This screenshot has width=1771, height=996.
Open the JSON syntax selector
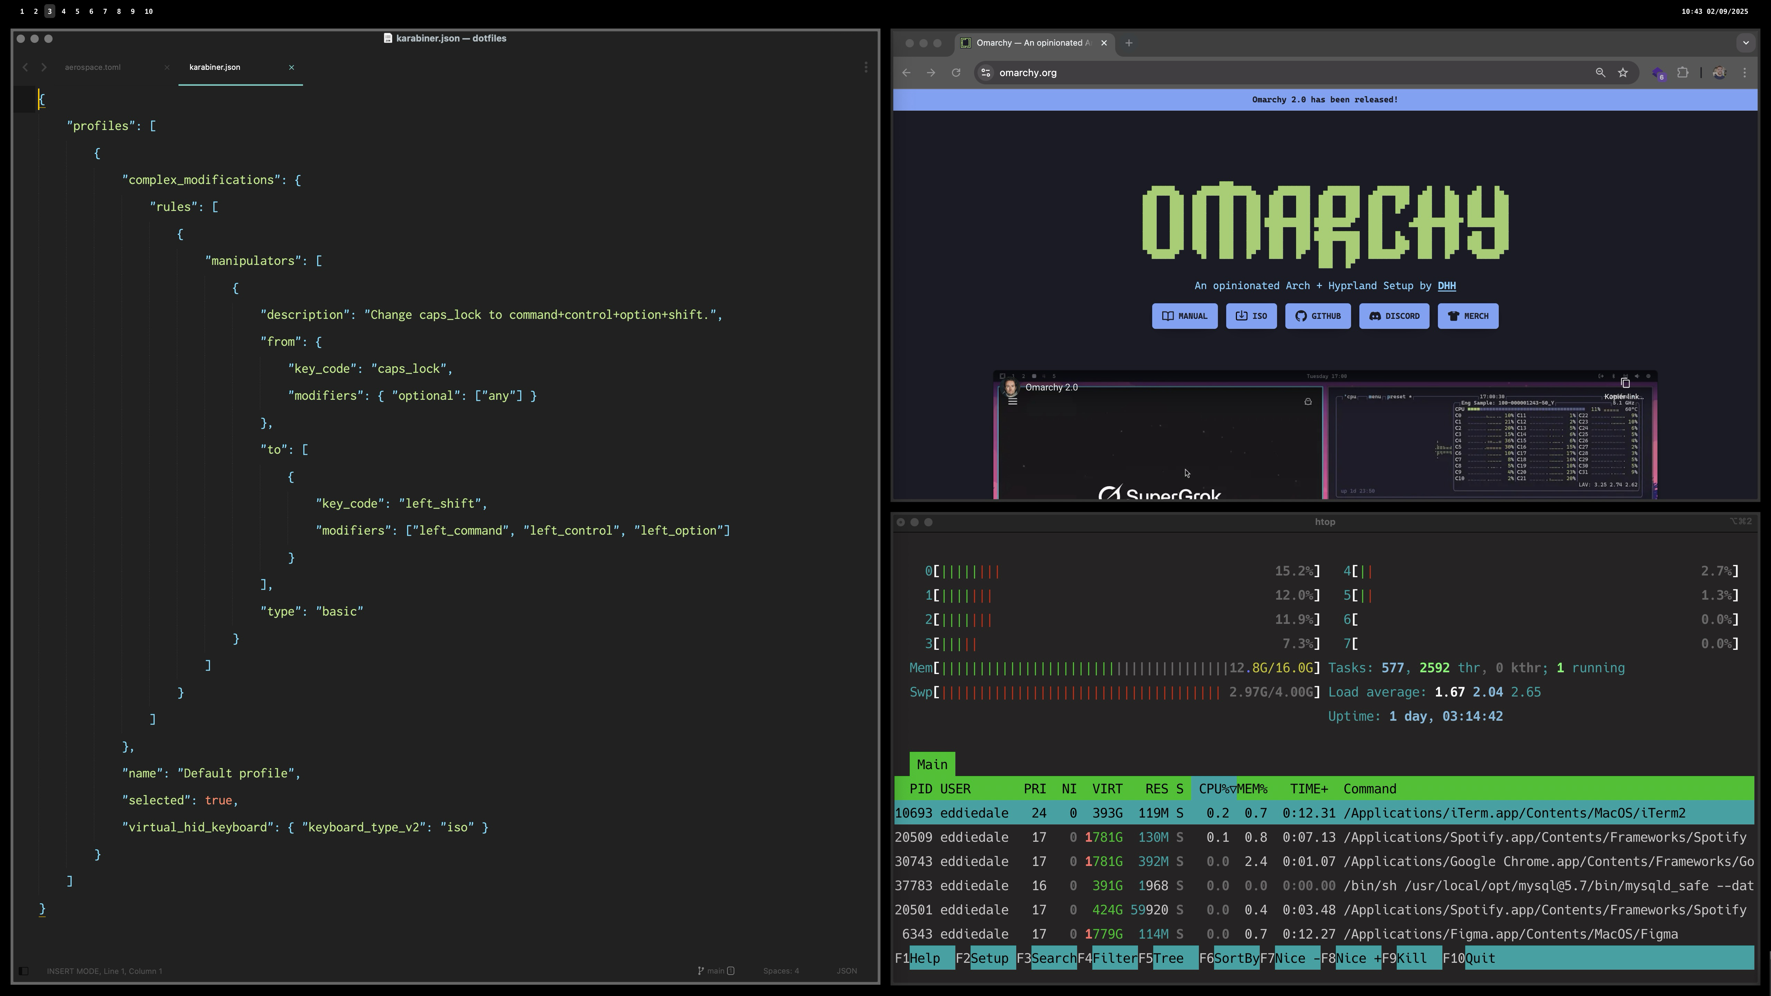[x=846, y=971]
